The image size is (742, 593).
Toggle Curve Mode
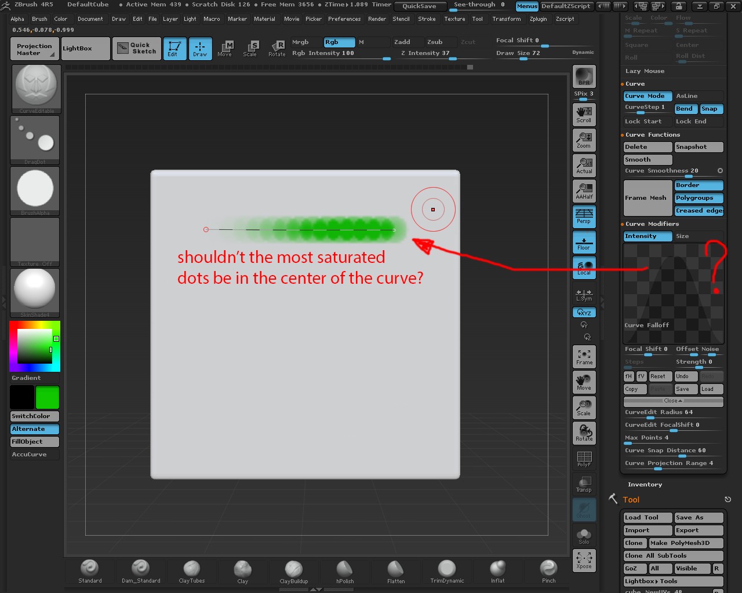[648, 96]
